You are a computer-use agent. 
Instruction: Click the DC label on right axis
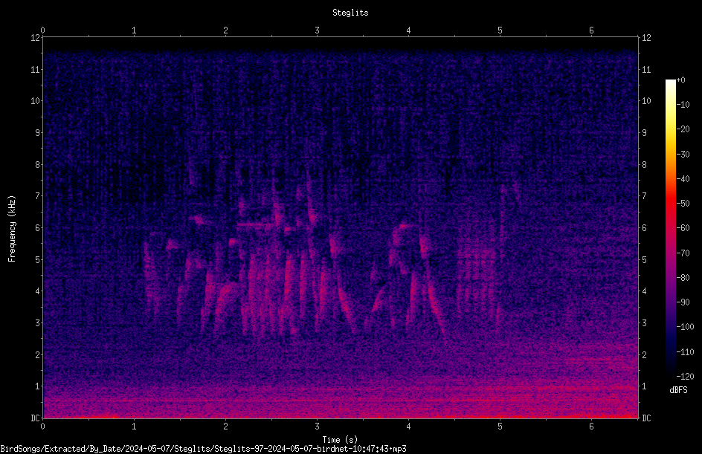(646, 418)
